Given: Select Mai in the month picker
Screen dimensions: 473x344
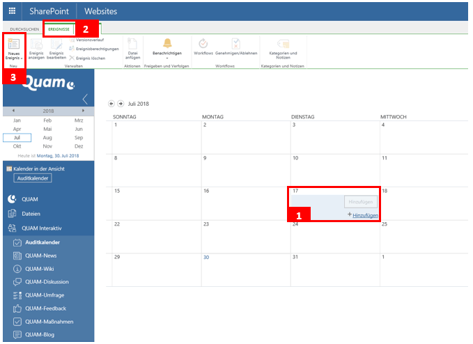Looking at the screenshot, I should [47, 129].
